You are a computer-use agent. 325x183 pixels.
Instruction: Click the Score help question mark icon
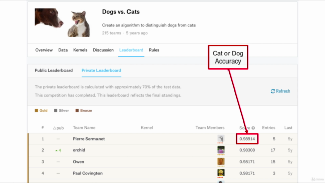click(253, 128)
